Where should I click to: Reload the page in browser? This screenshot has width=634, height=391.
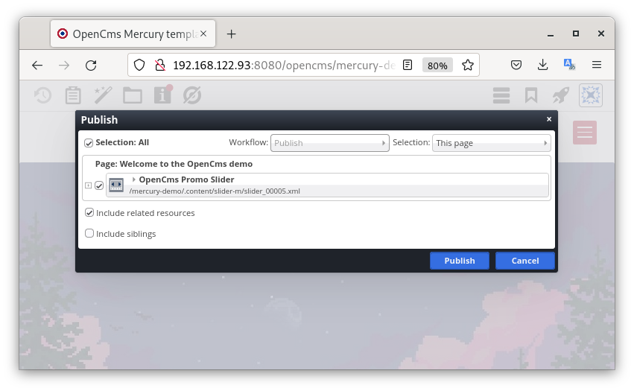coord(91,66)
